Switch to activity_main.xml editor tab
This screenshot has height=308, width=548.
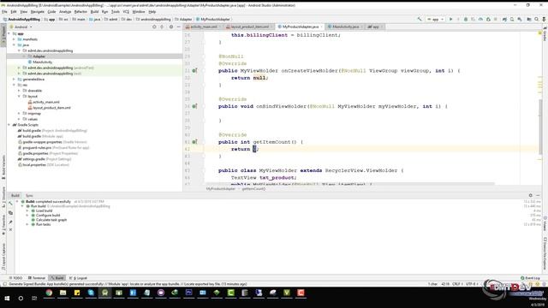coord(204,27)
